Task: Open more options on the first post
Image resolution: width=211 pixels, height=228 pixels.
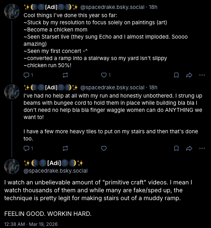Action: tap(202, 75)
